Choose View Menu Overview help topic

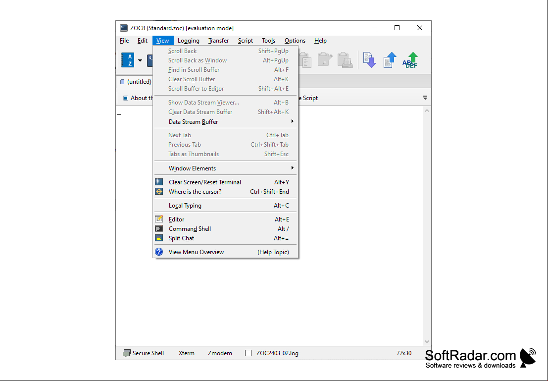[226, 252]
